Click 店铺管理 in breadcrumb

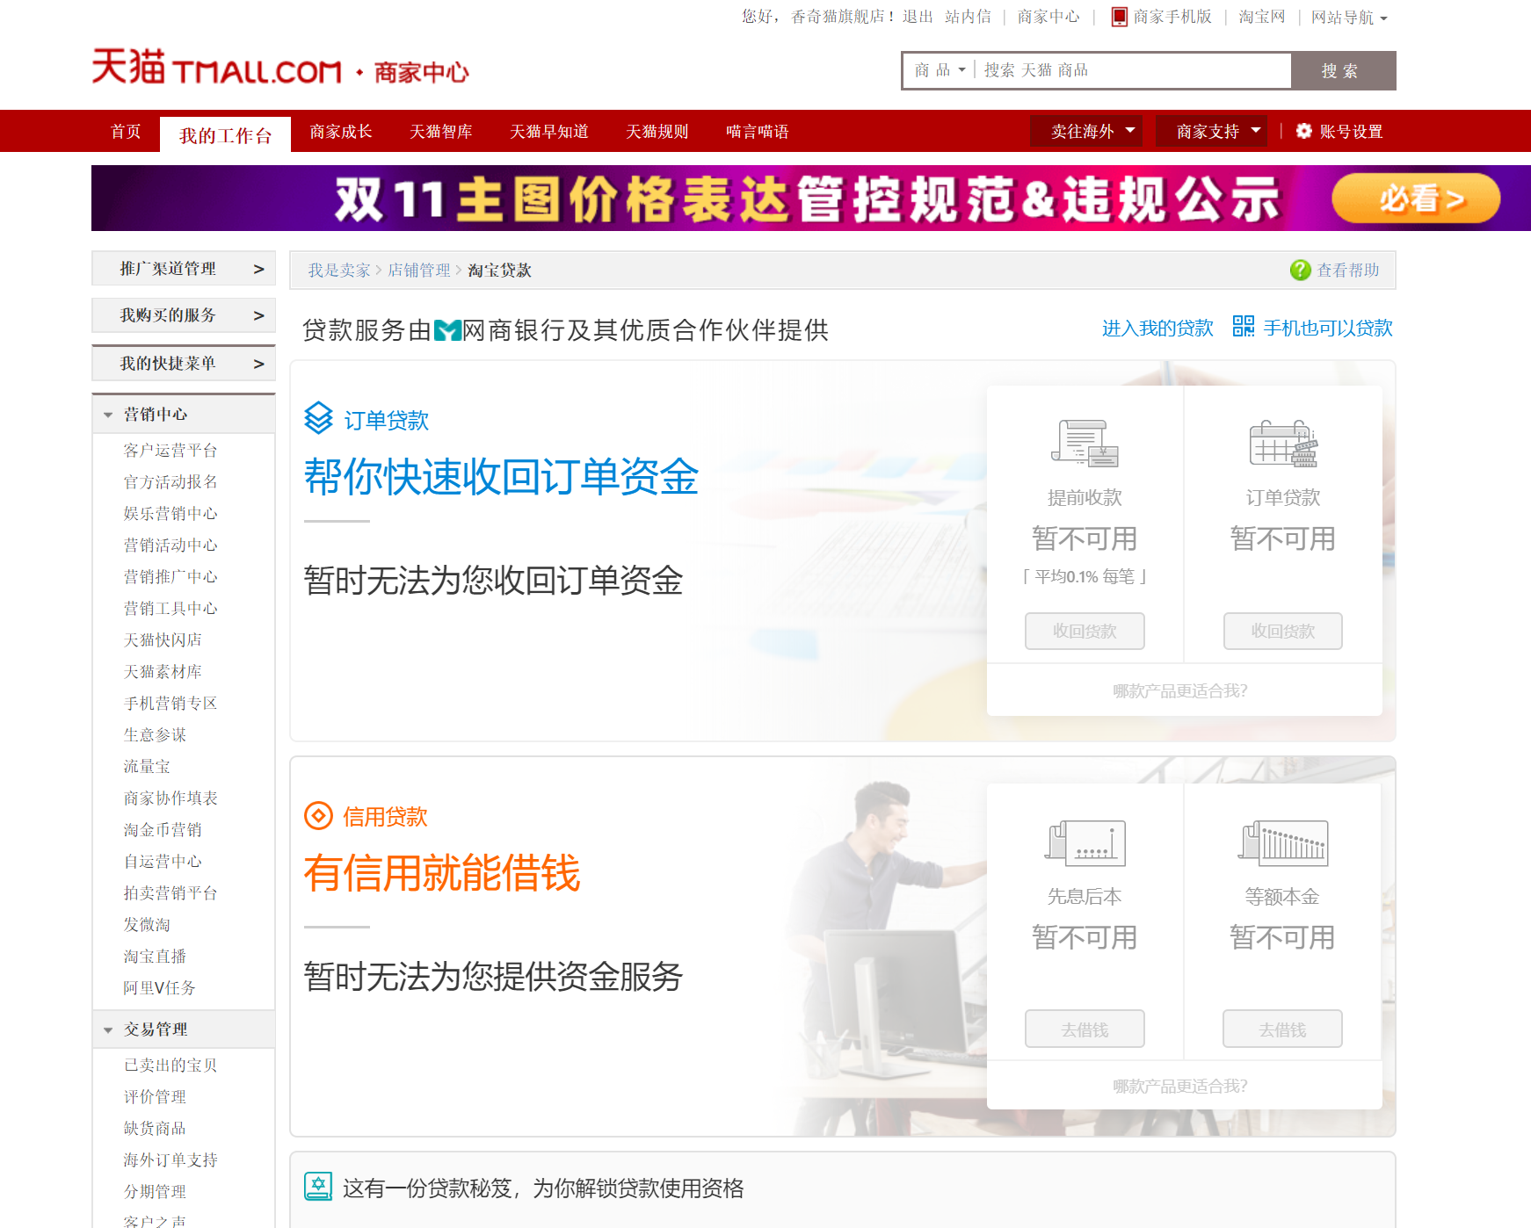[x=419, y=271]
